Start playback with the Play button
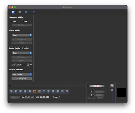The height and width of the screenshot is (113, 135). click(11, 91)
